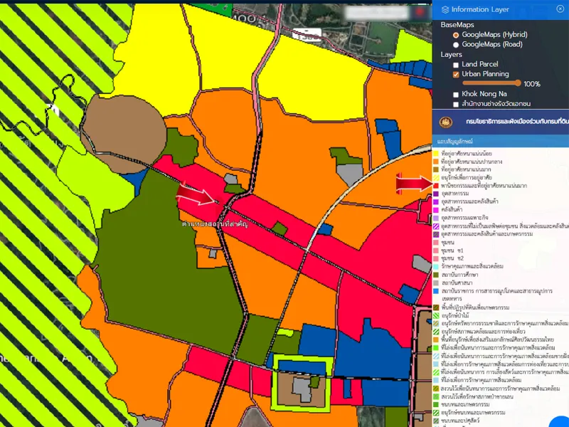The width and height of the screenshot is (569, 427).
Task: Click the Information Layer stack icon
Action: (445, 9)
